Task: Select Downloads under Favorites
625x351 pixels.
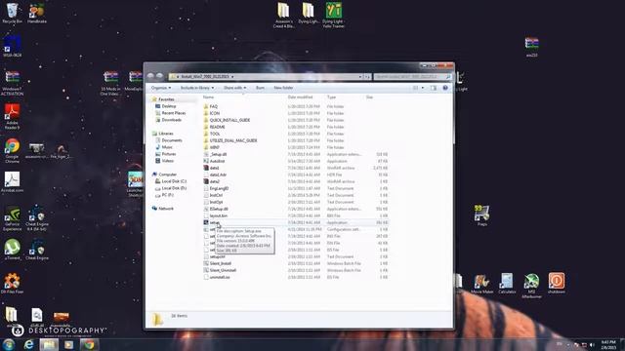Action: [x=172, y=120]
